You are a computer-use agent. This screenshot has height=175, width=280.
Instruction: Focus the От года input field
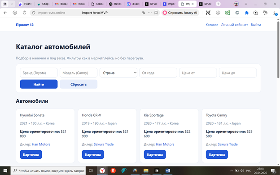[158, 73]
